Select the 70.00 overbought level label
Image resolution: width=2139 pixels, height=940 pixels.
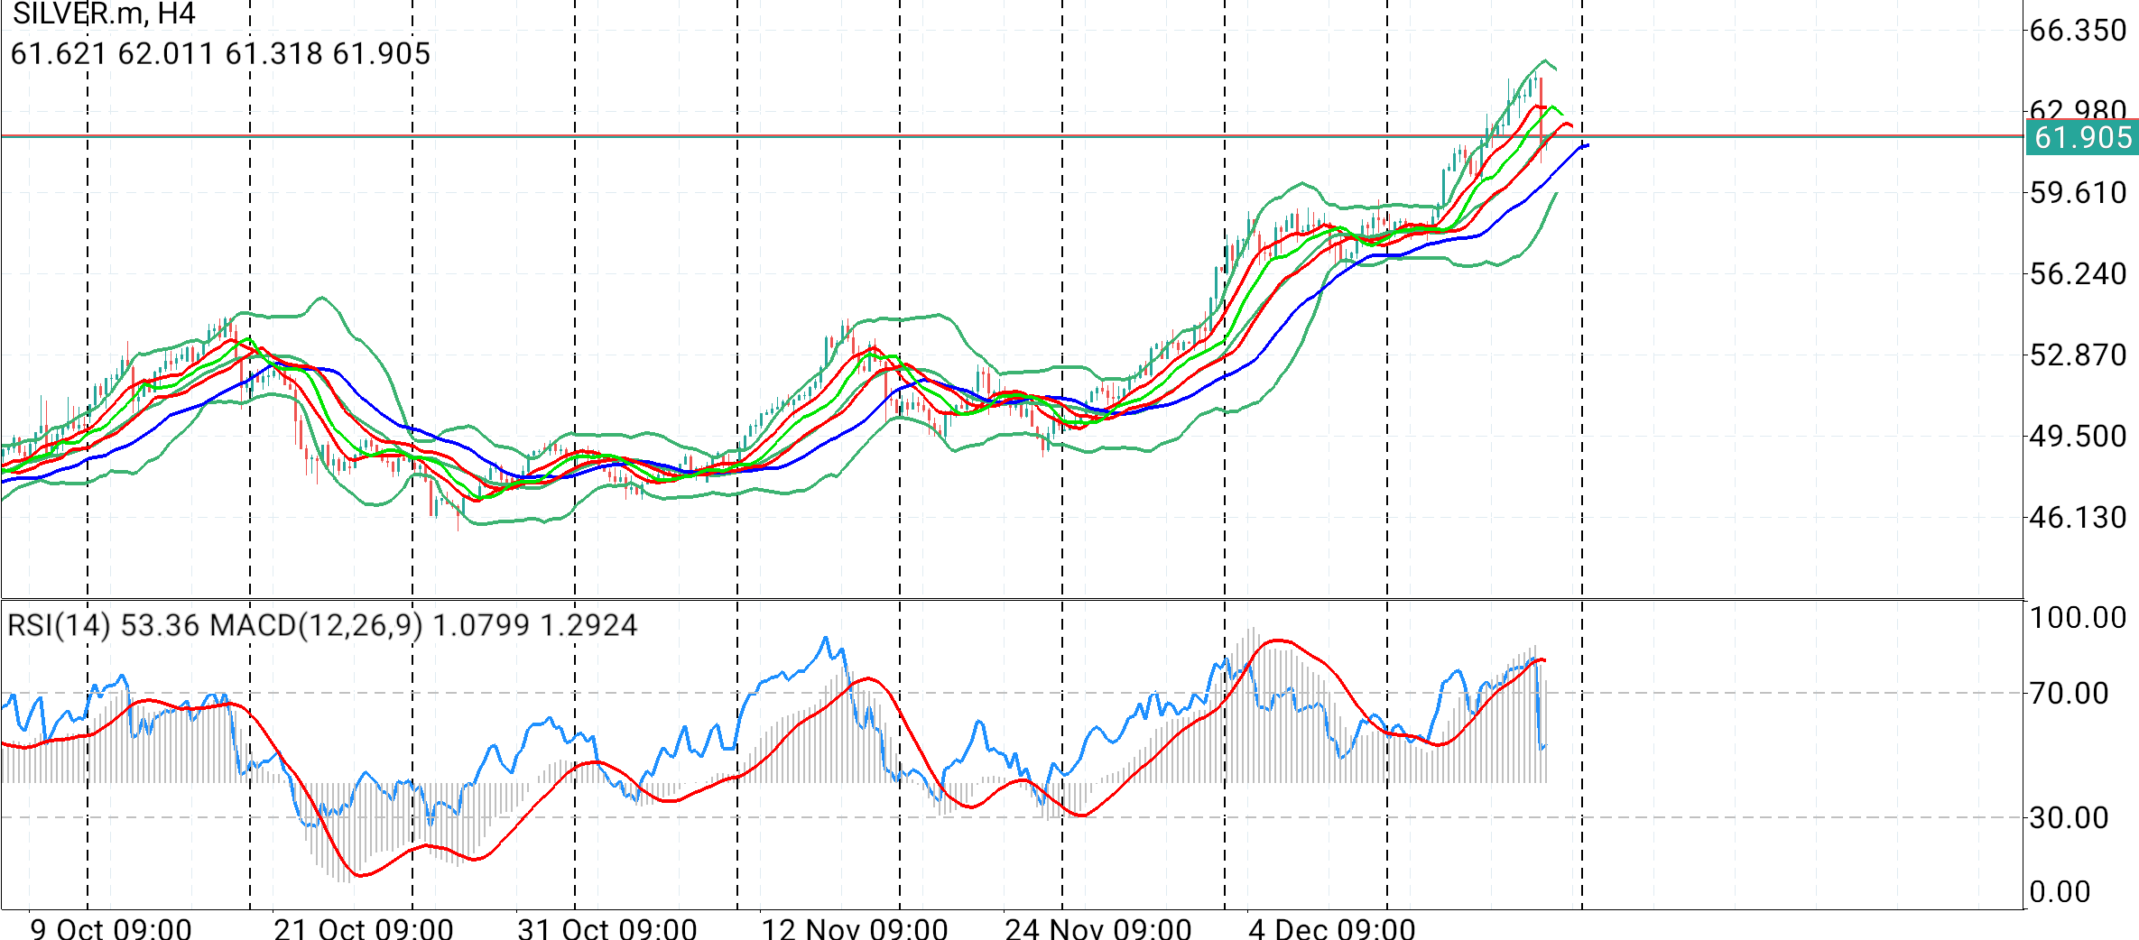click(2070, 693)
